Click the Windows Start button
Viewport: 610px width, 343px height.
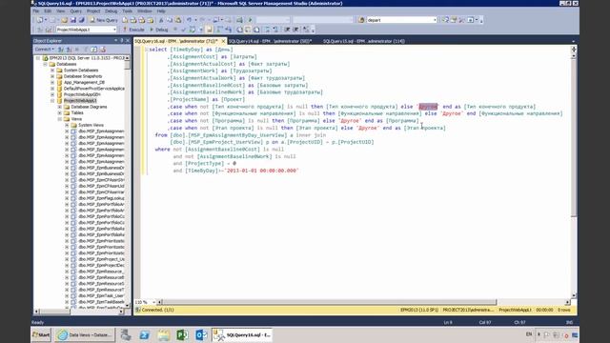[41, 334]
